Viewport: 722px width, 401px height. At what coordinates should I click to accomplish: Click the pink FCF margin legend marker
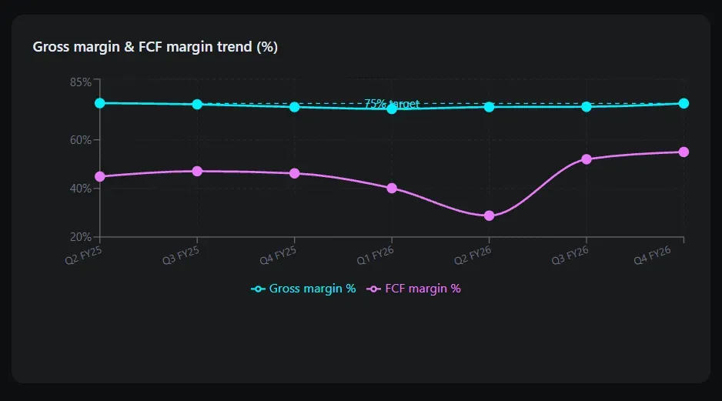(x=373, y=289)
